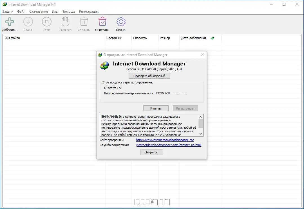Open the Задачи menu
Image resolution: width=304 pixels, height=209 pixels.
point(8,12)
